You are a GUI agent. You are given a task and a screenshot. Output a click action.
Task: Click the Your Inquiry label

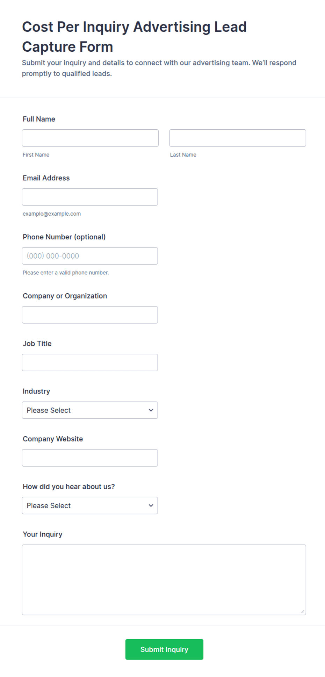43,534
